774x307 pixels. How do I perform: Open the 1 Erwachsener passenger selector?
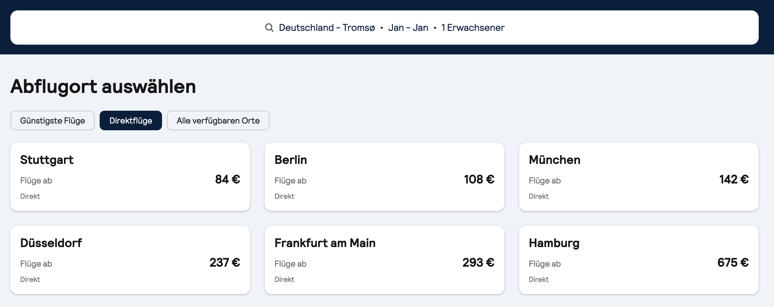473,28
